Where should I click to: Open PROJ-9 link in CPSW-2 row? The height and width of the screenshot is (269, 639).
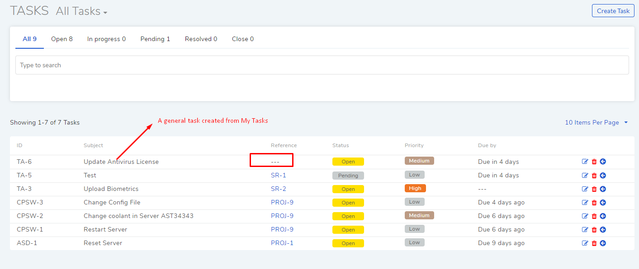click(282, 216)
